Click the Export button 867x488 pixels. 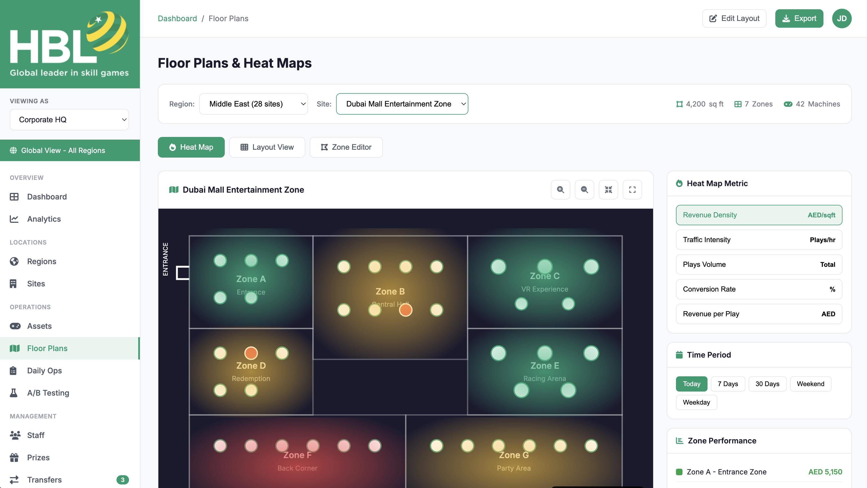tap(799, 18)
